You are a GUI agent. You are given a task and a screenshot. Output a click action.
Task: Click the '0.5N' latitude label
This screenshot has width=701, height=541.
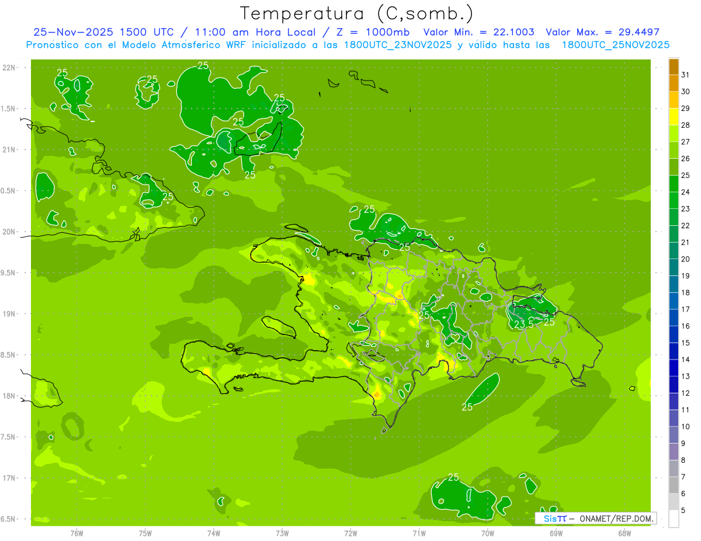9,191
